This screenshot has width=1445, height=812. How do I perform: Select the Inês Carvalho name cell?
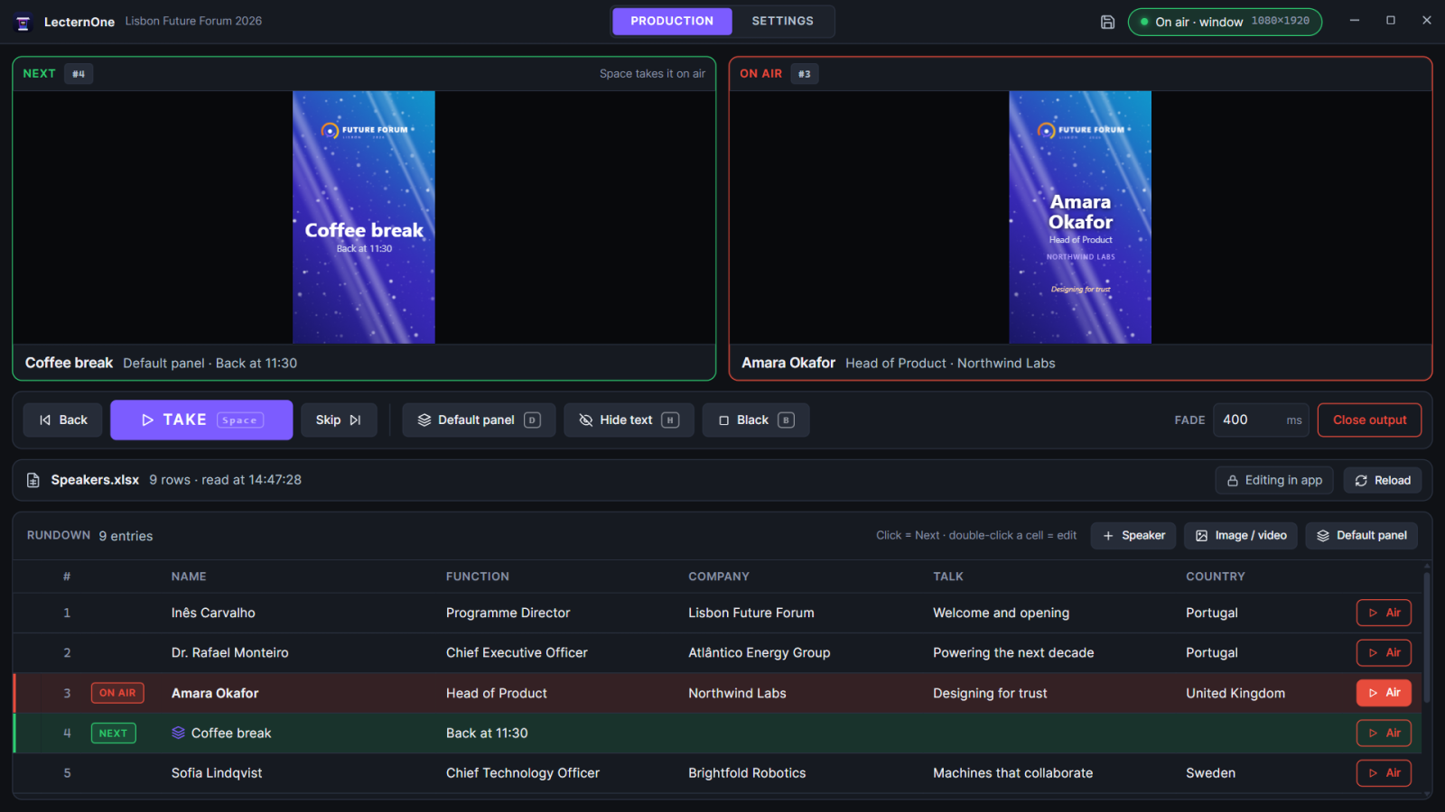pos(213,613)
